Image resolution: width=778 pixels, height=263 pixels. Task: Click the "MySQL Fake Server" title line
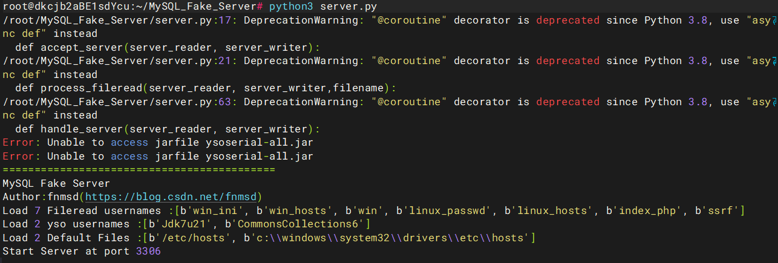(x=56, y=183)
